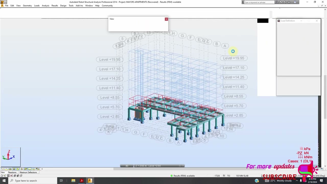Screen dimensions: 327x184
Task: Open the Add-Ins menu
Action: (79, 6)
